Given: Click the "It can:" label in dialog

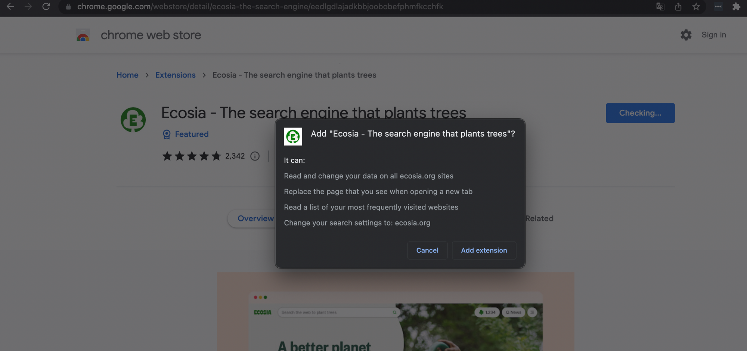Looking at the screenshot, I should (x=294, y=160).
